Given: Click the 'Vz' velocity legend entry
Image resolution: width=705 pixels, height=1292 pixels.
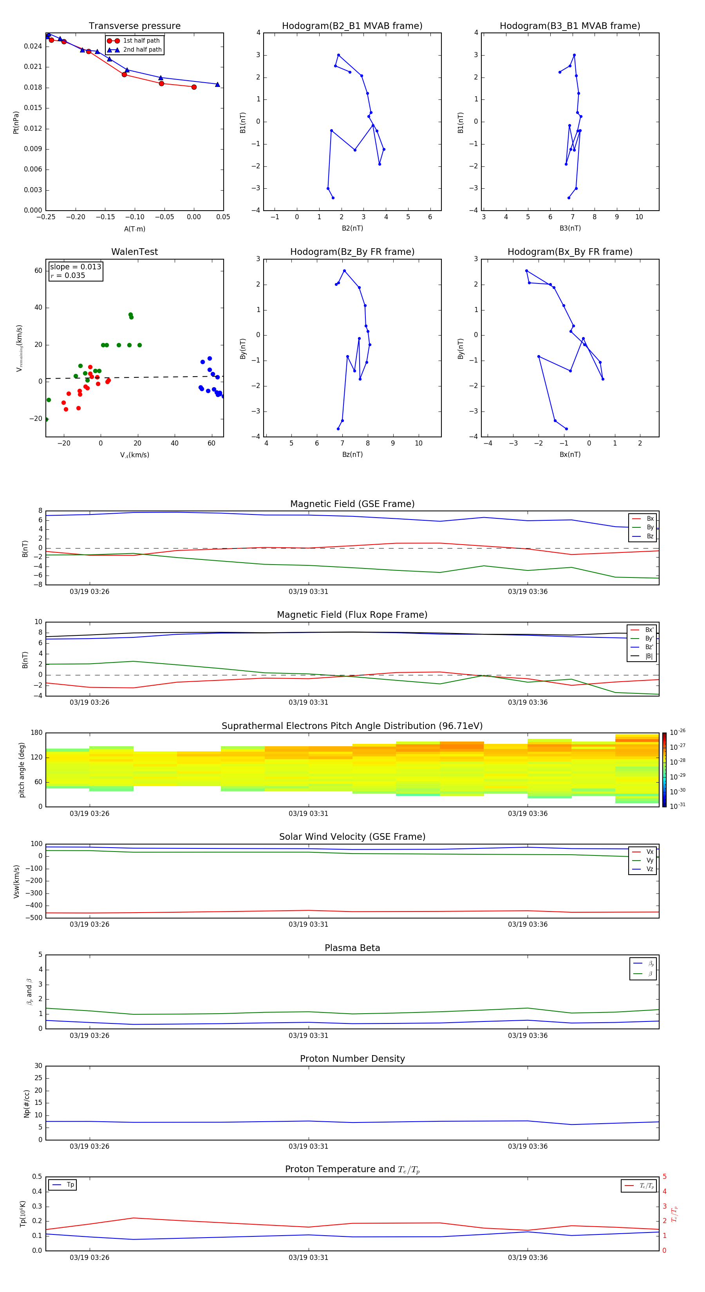Looking at the screenshot, I should click(x=643, y=869).
